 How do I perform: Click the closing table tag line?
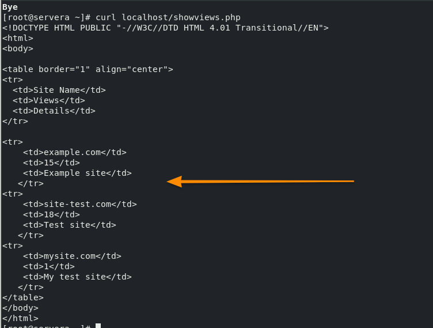(23, 297)
